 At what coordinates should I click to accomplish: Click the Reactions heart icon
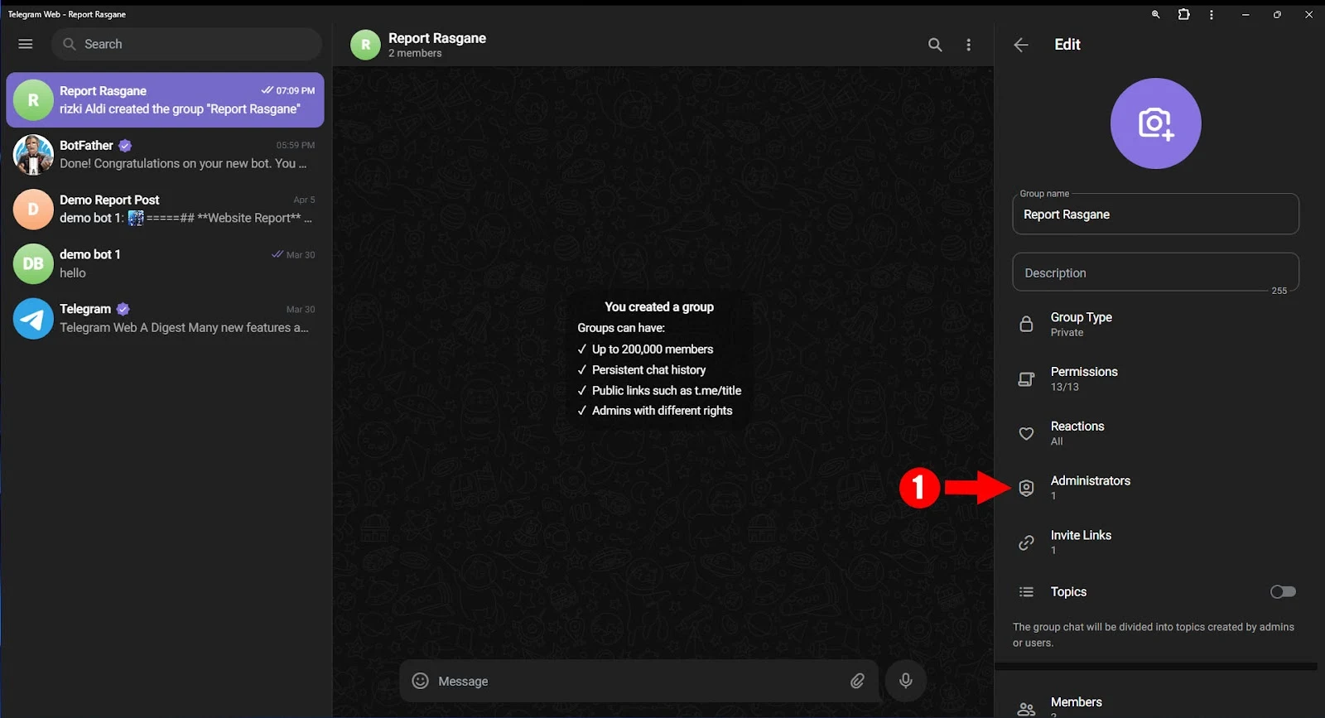click(x=1026, y=433)
